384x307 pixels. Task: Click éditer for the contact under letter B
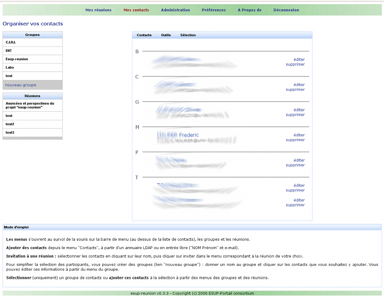click(299, 59)
